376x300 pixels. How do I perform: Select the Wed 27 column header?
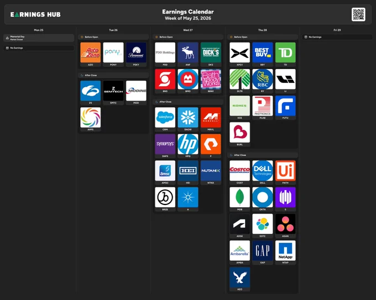[x=188, y=30]
